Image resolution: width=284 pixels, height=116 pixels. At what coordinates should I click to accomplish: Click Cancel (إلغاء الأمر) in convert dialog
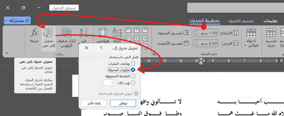point(94,103)
